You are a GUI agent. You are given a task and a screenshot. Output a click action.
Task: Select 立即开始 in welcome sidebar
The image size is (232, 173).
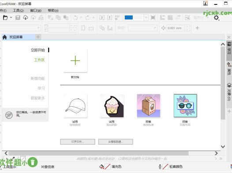38,50
